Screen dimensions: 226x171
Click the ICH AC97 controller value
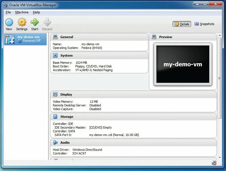pyautogui.click(x=79, y=153)
